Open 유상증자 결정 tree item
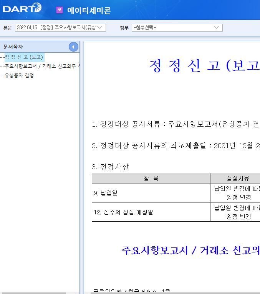 tap(19, 75)
